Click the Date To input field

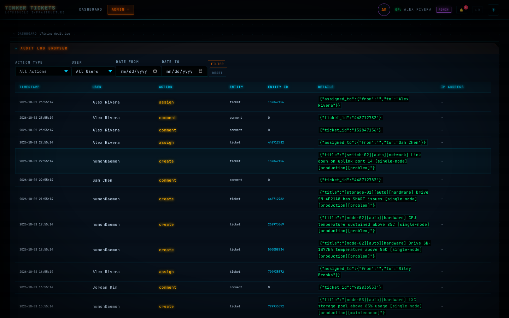[x=185, y=71]
